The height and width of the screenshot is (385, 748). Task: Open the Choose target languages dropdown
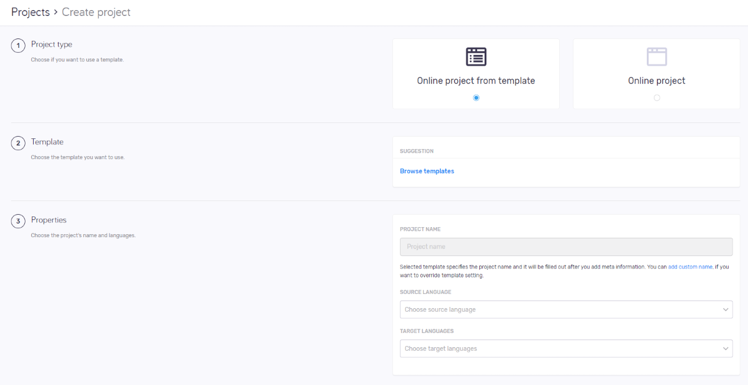(x=559, y=348)
